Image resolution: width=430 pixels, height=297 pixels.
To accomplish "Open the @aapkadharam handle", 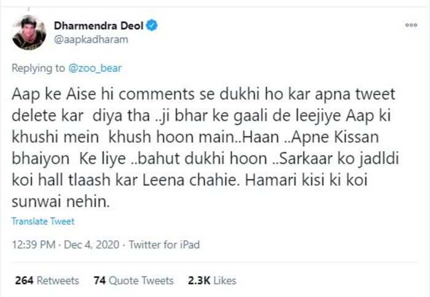I will click(x=91, y=40).
